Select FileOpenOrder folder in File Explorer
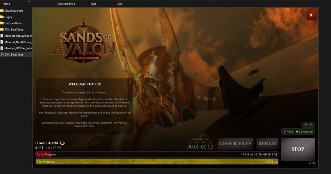 [x=13, y=23]
